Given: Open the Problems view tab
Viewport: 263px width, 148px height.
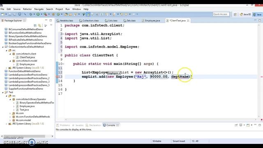Looking at the screenshot, I should (x=63, y=125).
